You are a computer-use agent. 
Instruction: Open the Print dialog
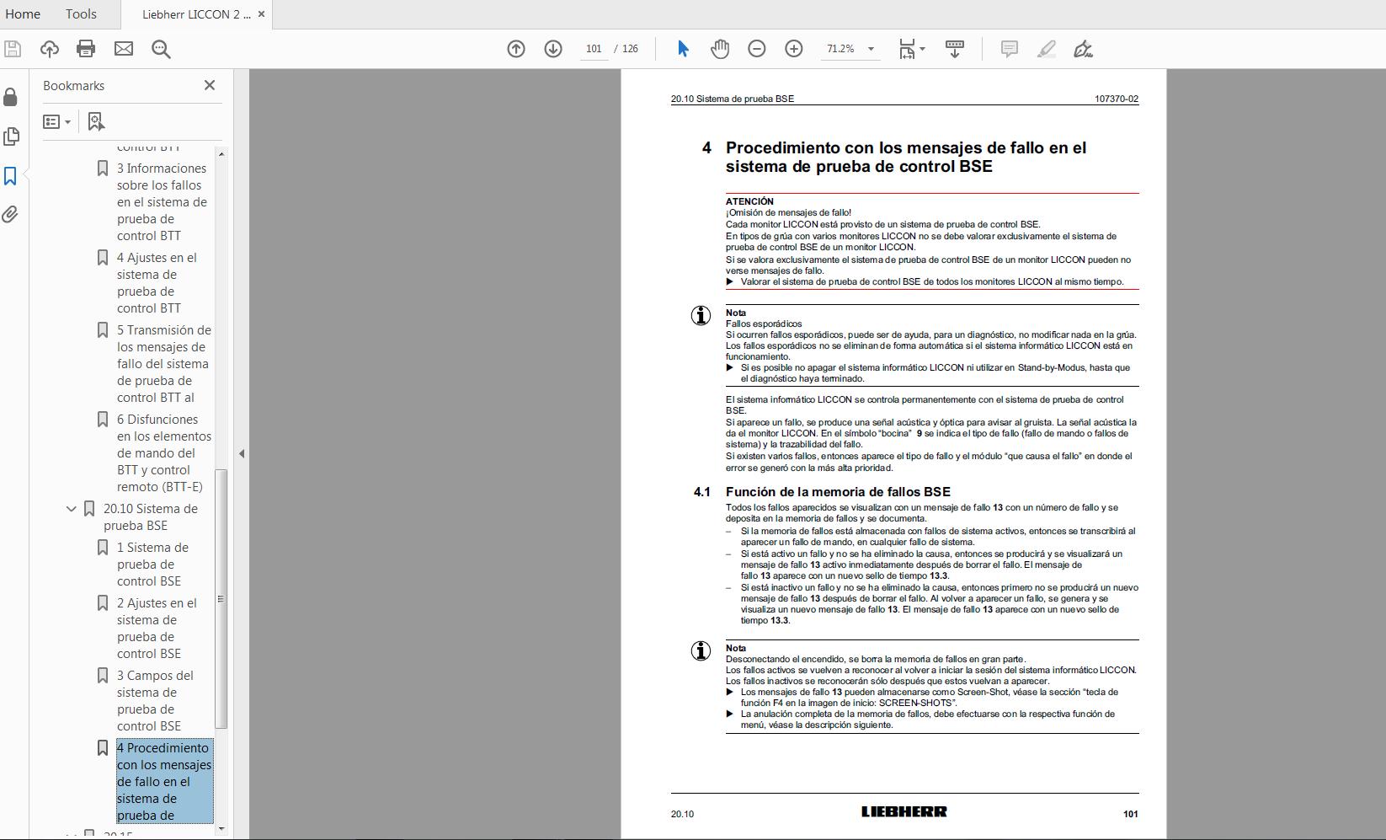85,49
